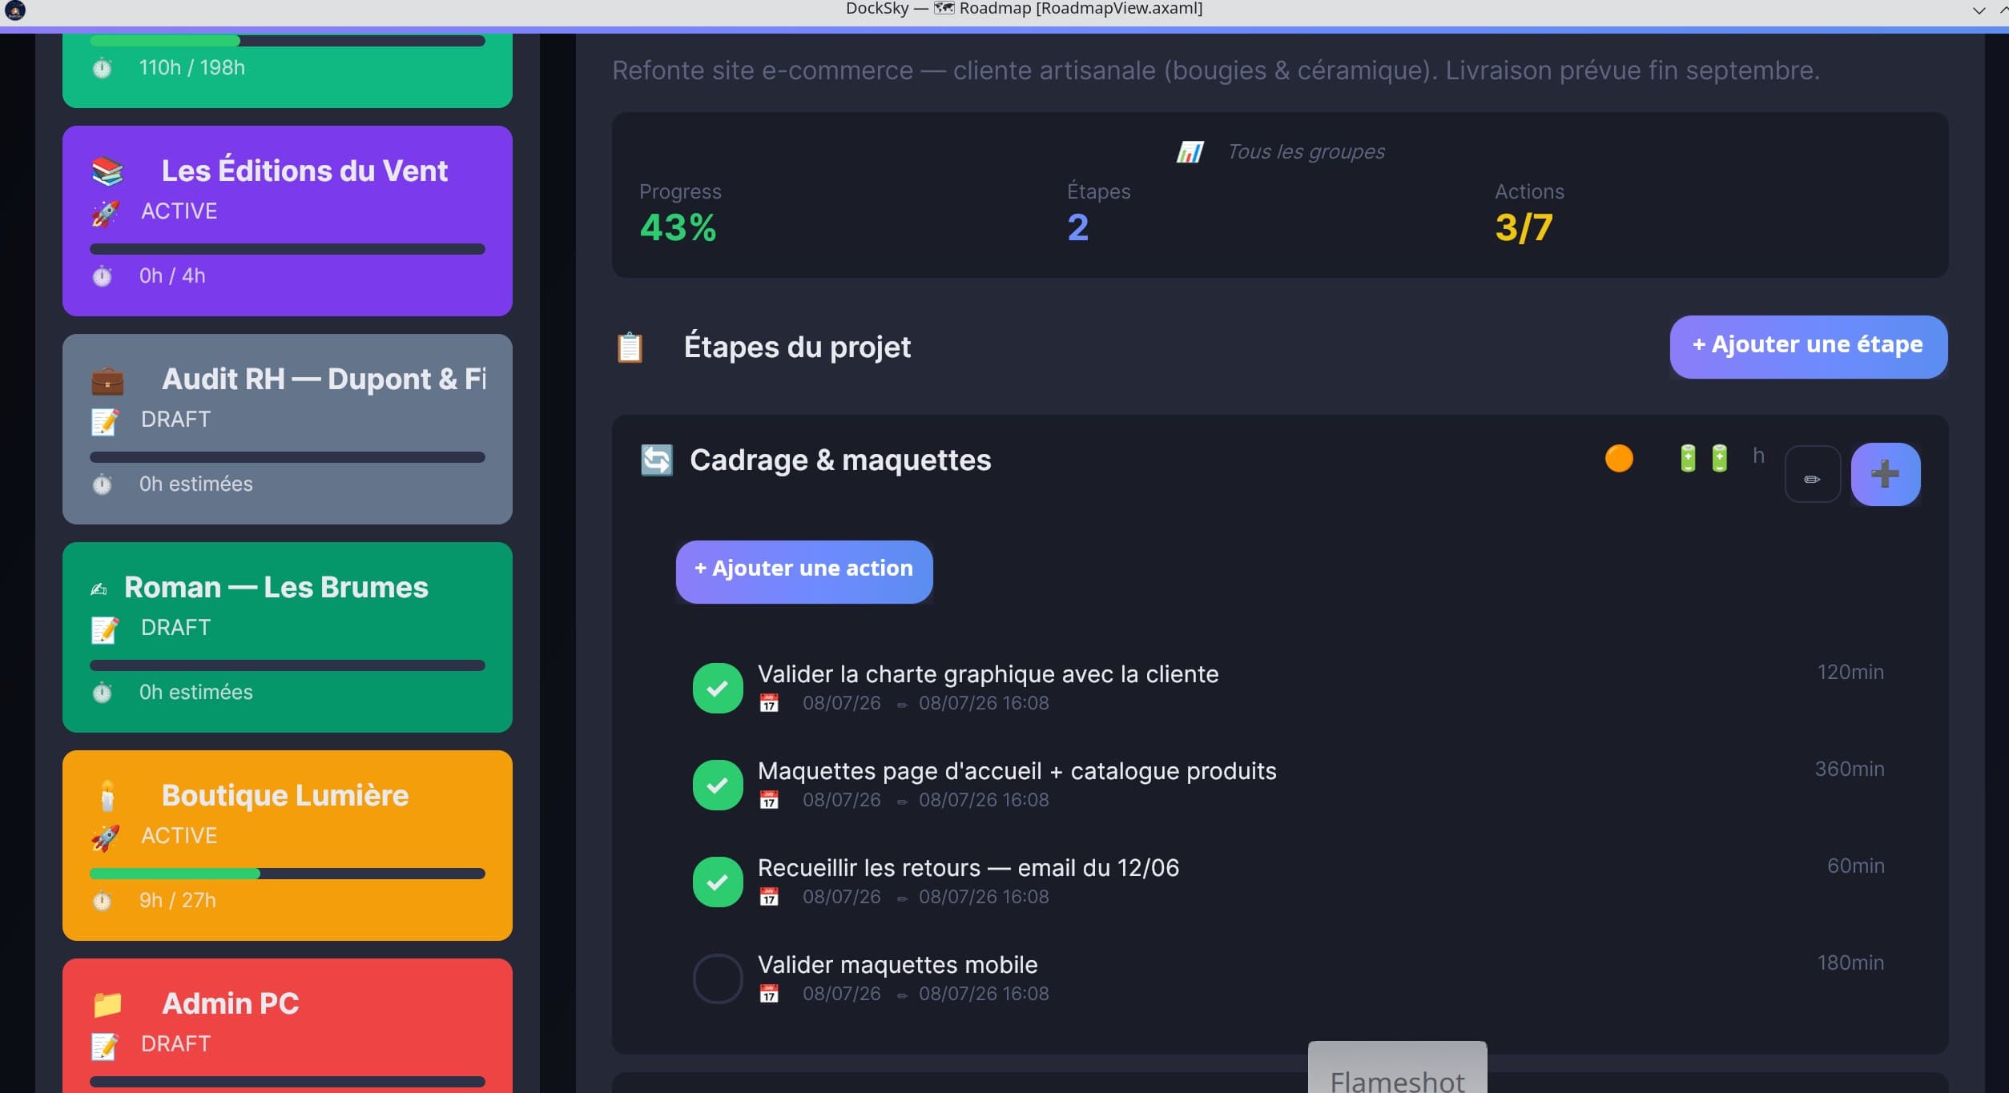
Task: Open the Admin PC project
Action: 288,1026
